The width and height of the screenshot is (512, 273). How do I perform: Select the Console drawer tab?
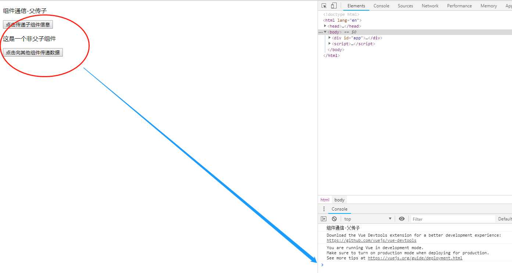tap(339, 209)
